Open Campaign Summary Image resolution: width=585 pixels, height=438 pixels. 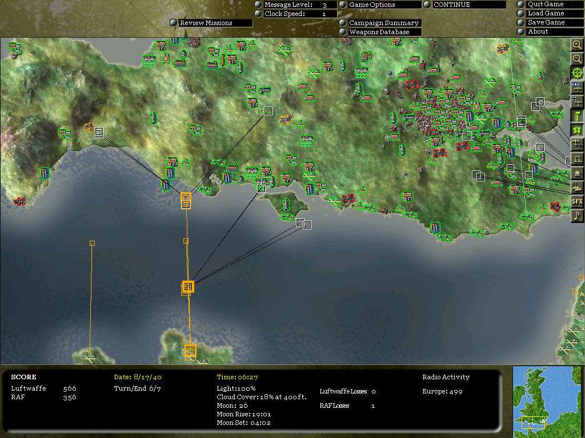[384, 23]
